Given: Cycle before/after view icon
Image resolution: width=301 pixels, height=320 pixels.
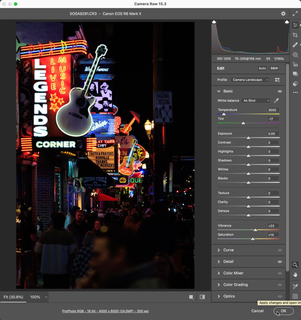Looking at the screenshot, I should click(202, 297).
